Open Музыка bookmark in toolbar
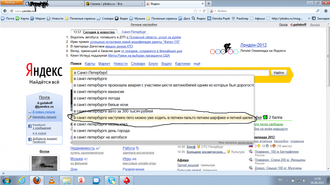Screen dimensions: 330x185 pyautogui.click(x=137, y=18)
